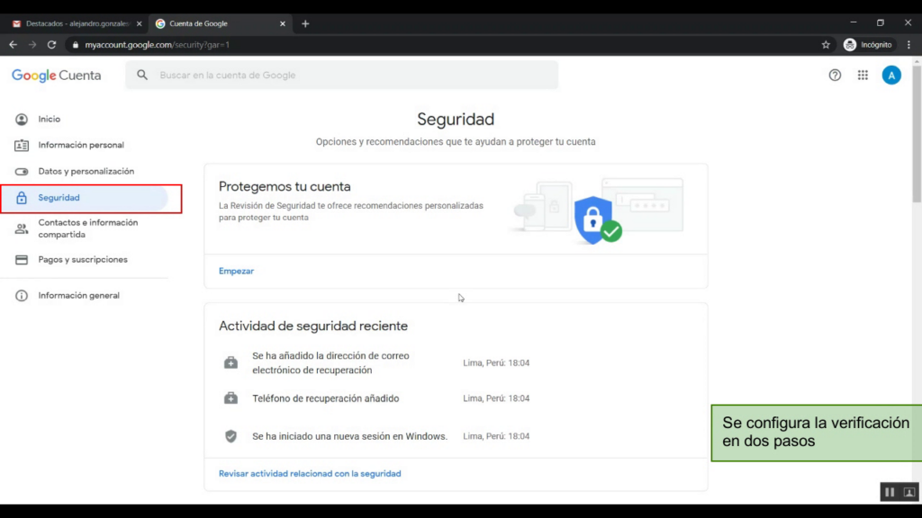Click the Inicio person circle icon
Image resolution: width=922 pixels, height=518 pixels.
[22, 120]
